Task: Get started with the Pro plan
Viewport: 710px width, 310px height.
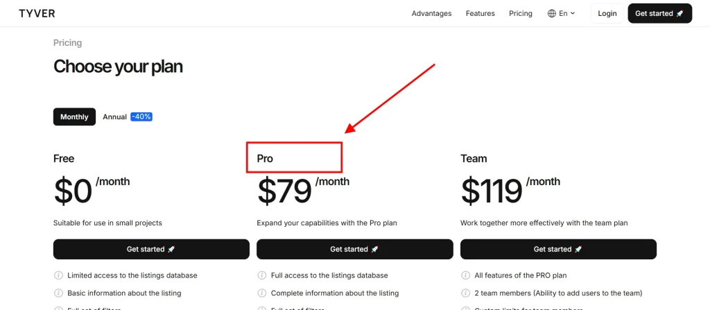Action: tap(354, 249)
